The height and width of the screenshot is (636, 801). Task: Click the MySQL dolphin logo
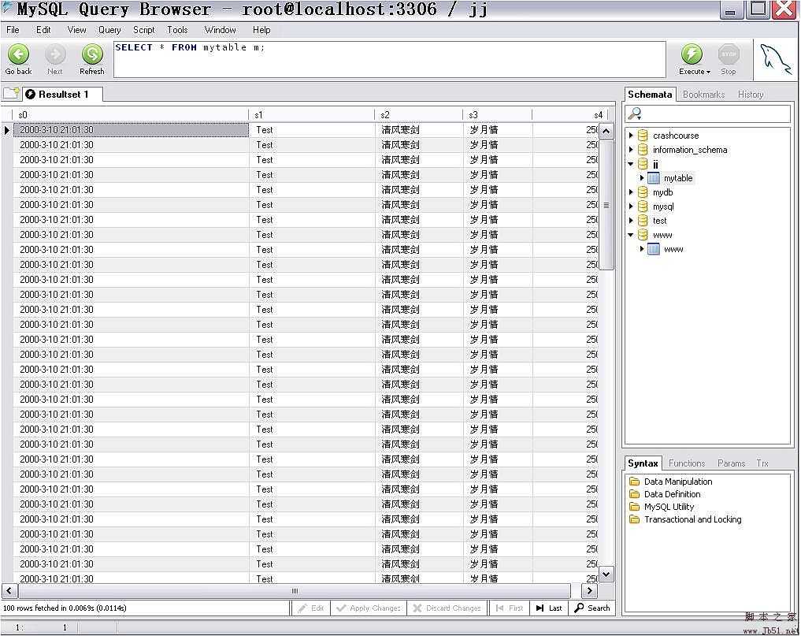pos(776,59)
